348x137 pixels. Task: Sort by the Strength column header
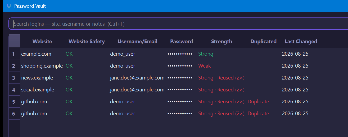point(222,41)
